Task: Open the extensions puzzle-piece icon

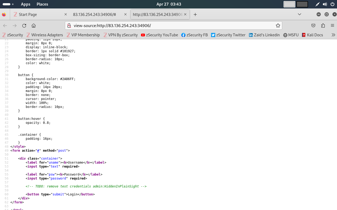Action: click(323, 25)
